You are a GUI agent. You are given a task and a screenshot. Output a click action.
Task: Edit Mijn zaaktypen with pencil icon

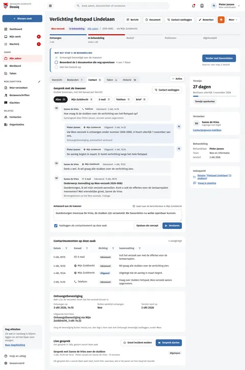coord(39,81)
